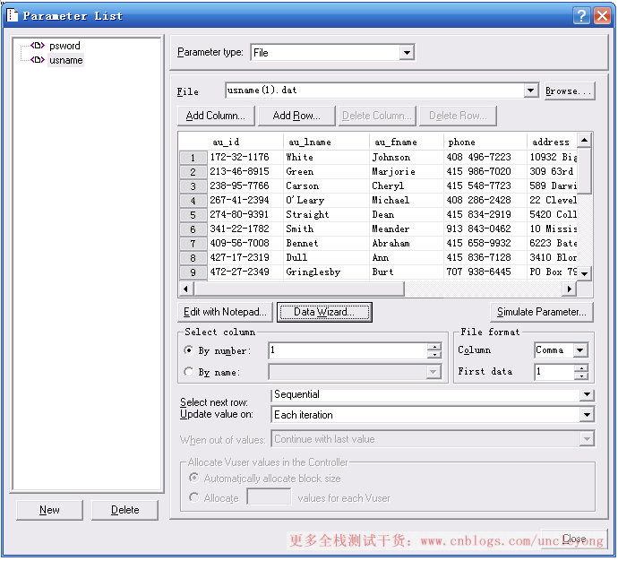Select row header number 5
The height and width of the screenshot is (561, 618).
click(193, 215)
